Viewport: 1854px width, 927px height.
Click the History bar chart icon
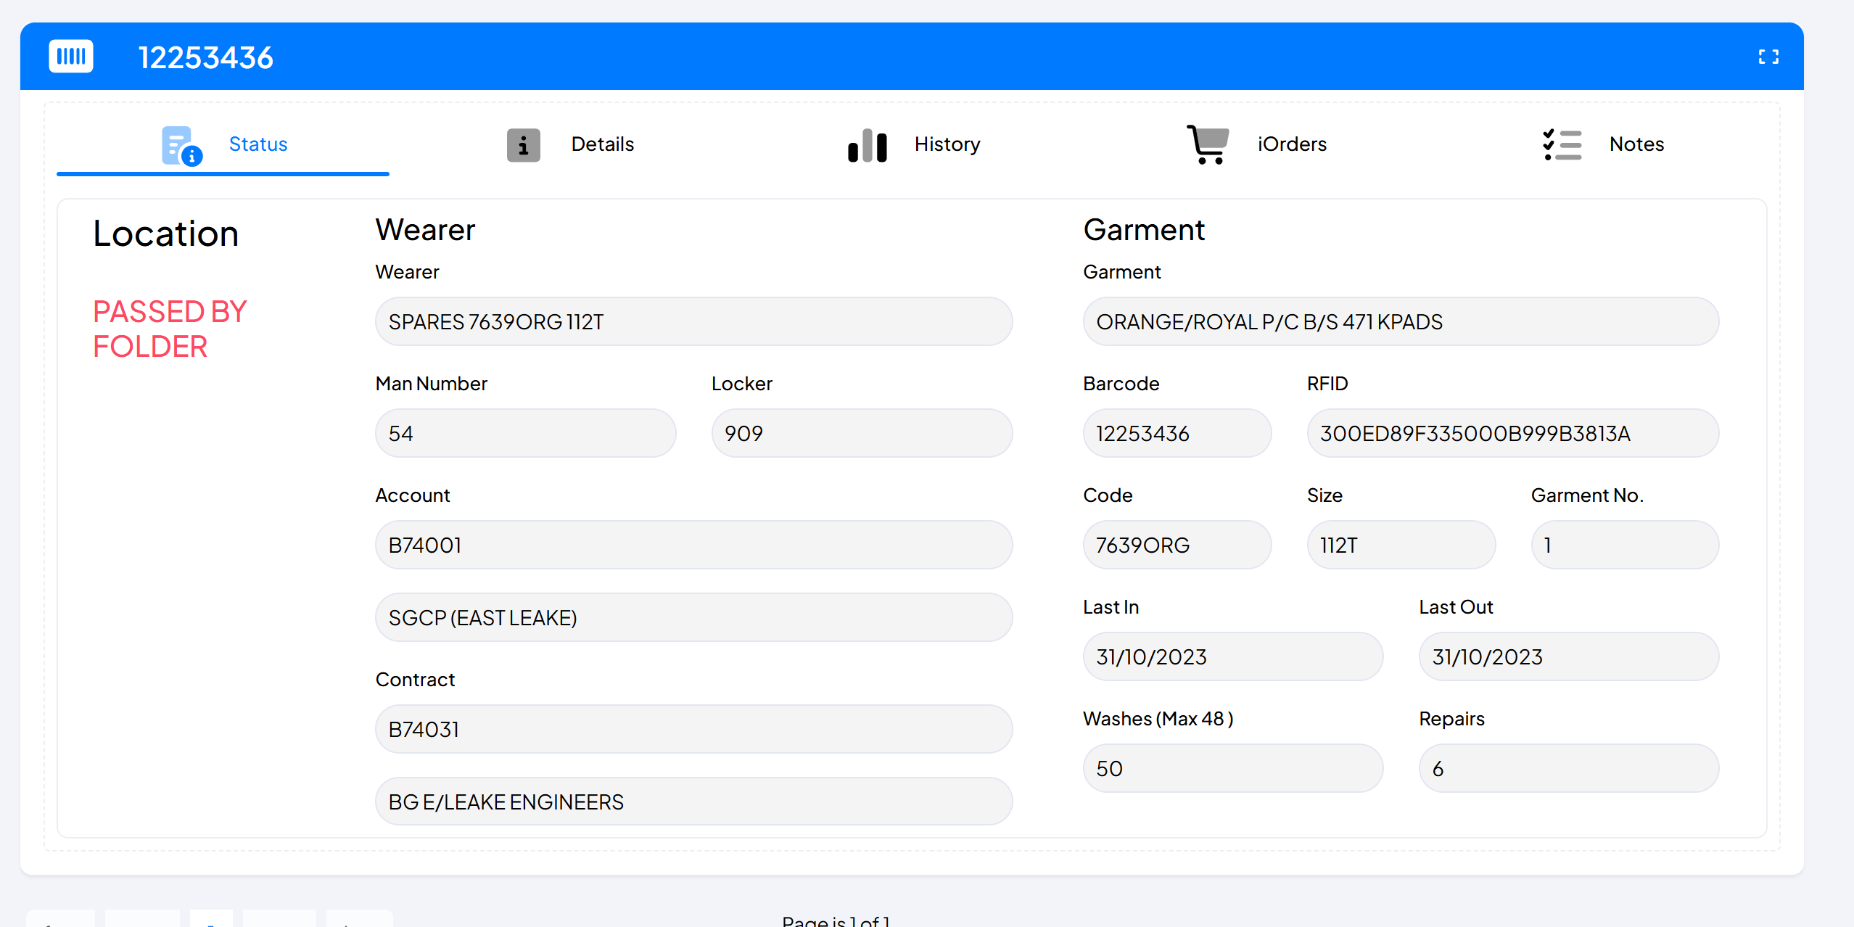tap(868, 145)
